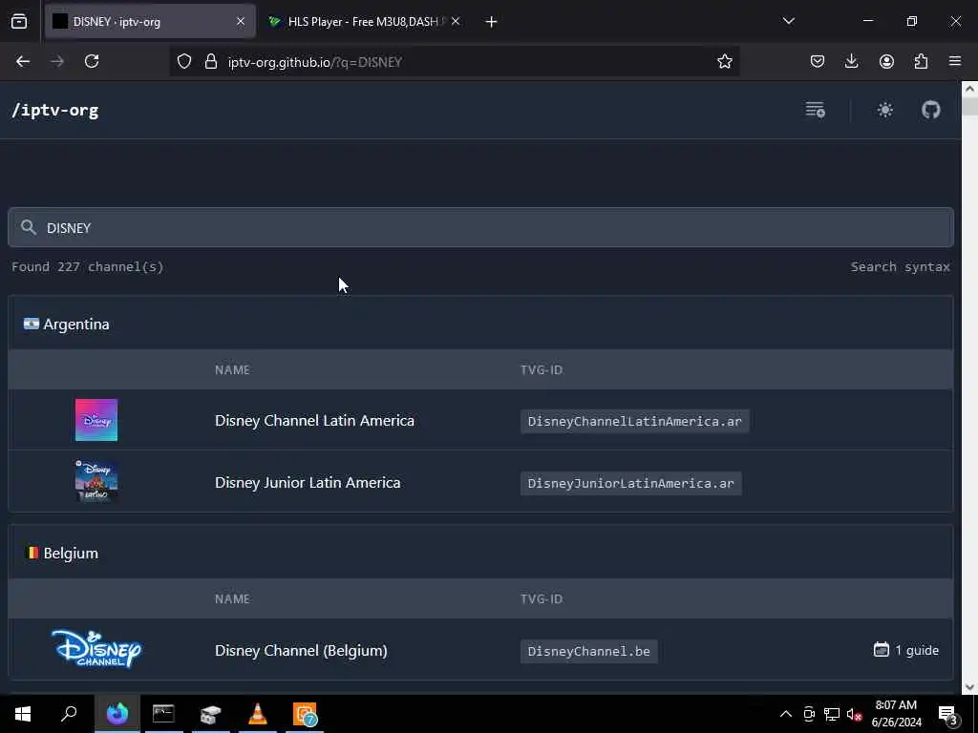Open the Windows Start menu
This screenshot has width=978, height=733.
coord(23,714)
